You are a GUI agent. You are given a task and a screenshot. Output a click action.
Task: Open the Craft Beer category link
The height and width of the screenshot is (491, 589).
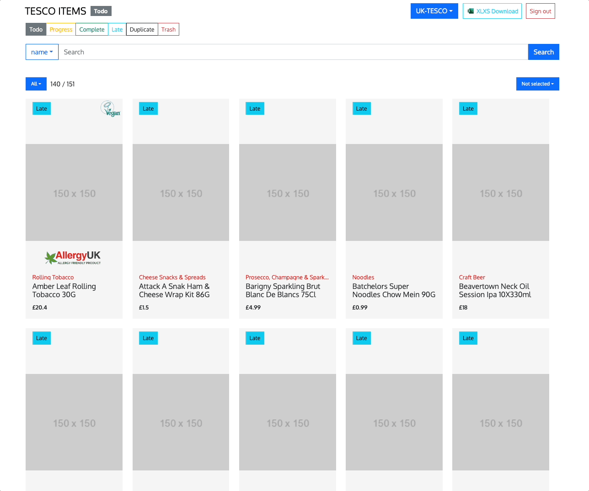pos(472,278)
